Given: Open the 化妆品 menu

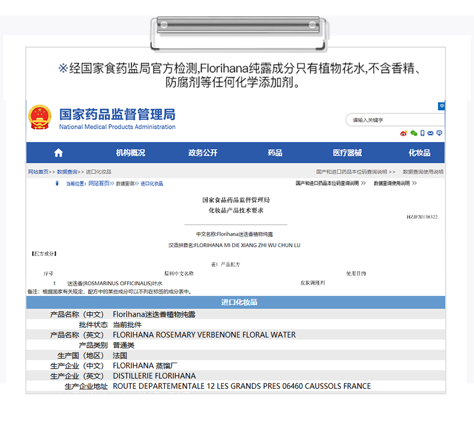Looking at the screenshot, I should tap(419, 152).
